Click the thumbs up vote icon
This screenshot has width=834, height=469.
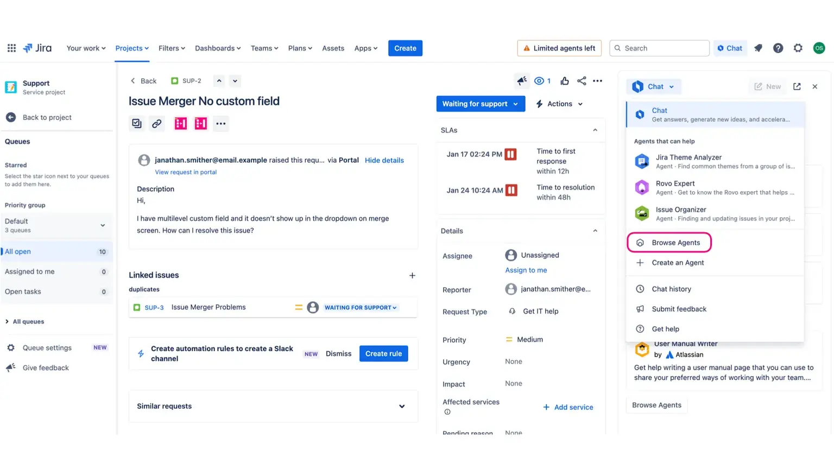click(565, 81)
